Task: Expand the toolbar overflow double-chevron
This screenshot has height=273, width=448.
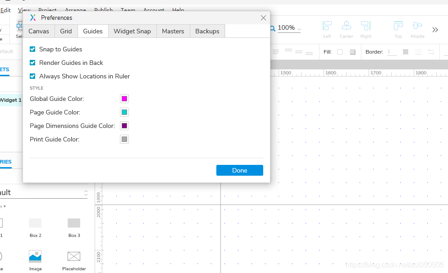Action: (435, 30)
